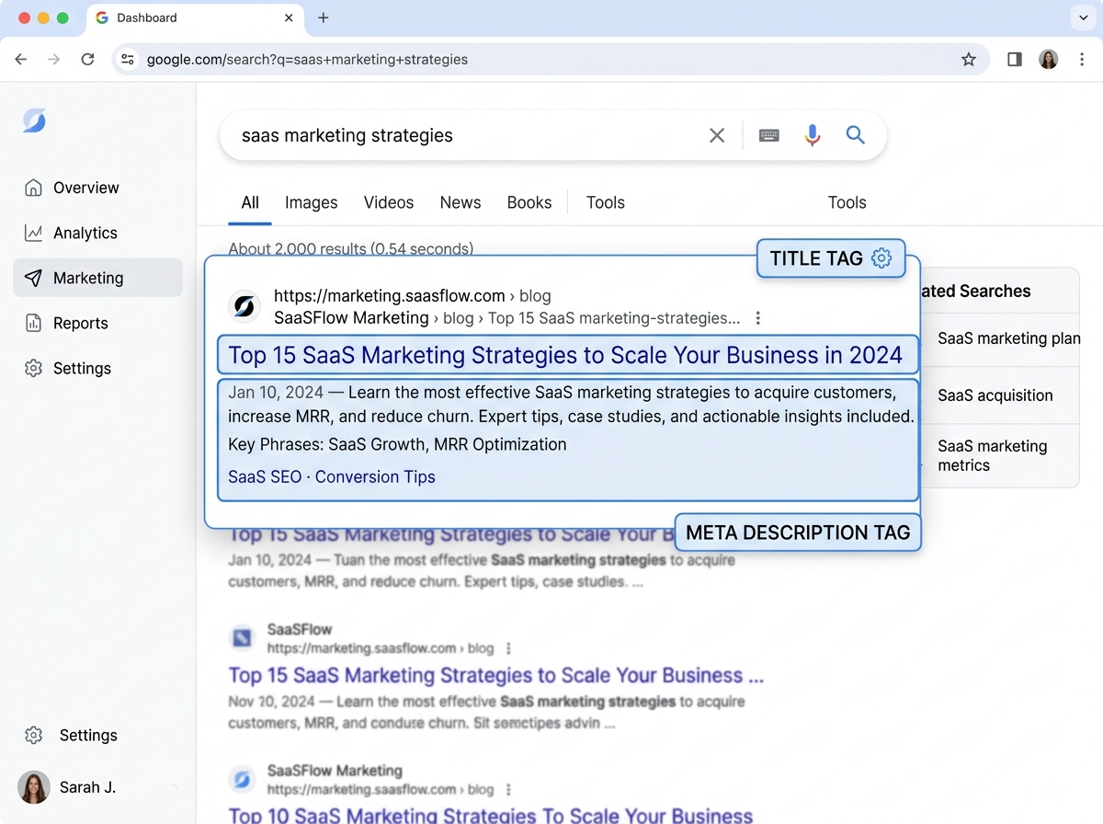This screenshot has width=1103, height=824.
Task: Open Tools next to Books tab
Action: point(606,202)
